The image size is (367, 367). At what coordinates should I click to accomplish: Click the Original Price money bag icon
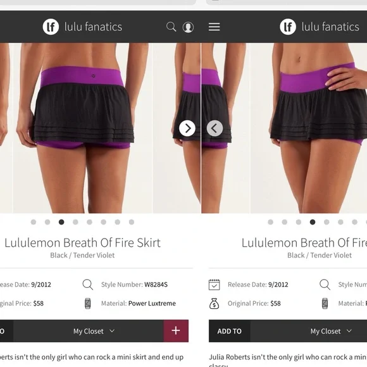(x=214, y=304)
